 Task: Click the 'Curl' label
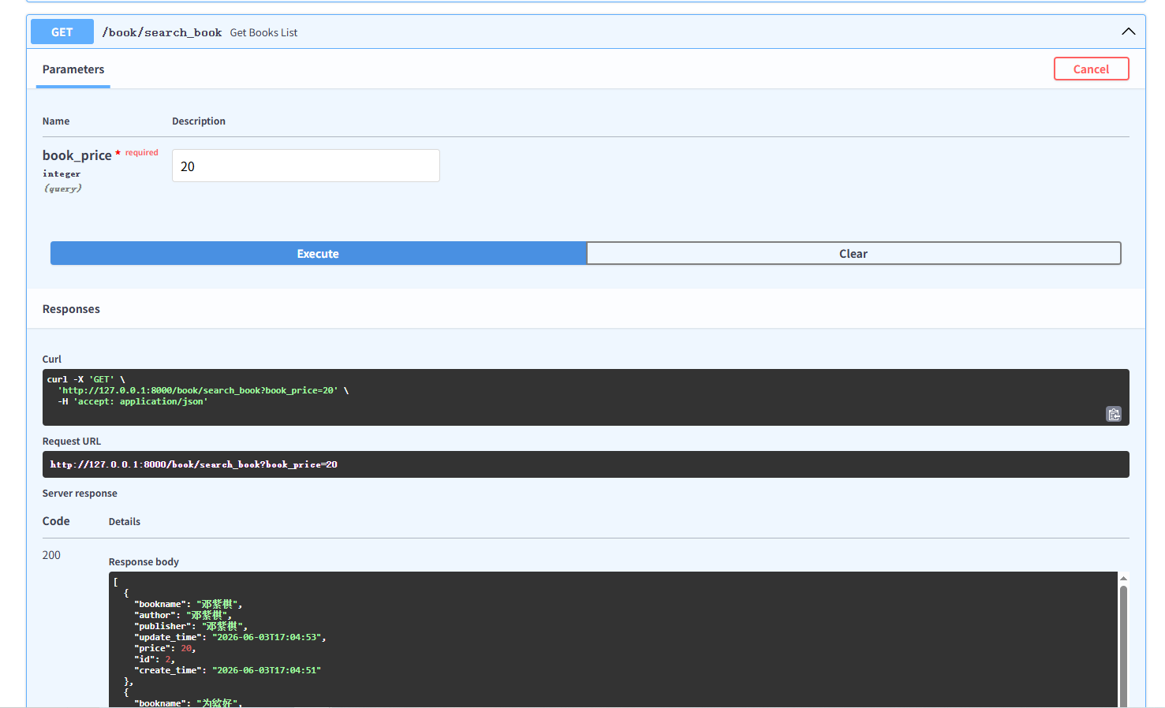click(51, 360)
